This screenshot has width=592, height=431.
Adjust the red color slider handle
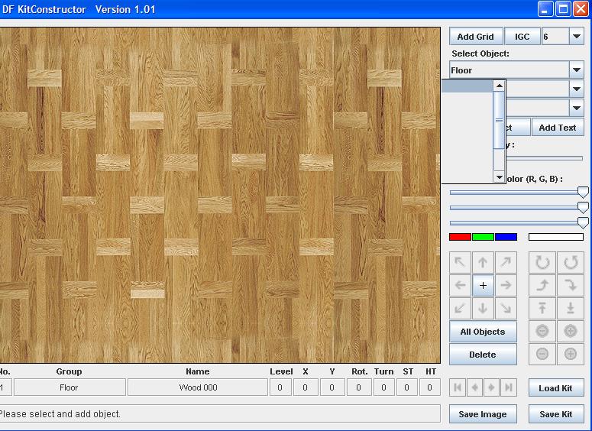pyautogui.click(x=583, y=193)
